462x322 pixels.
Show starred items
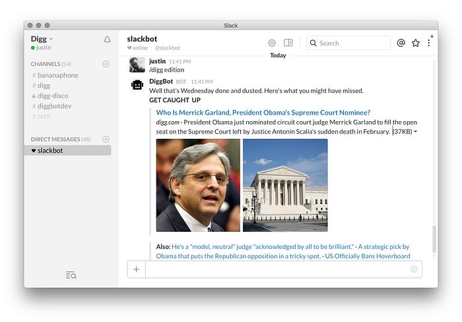click(x=415, y=43)
